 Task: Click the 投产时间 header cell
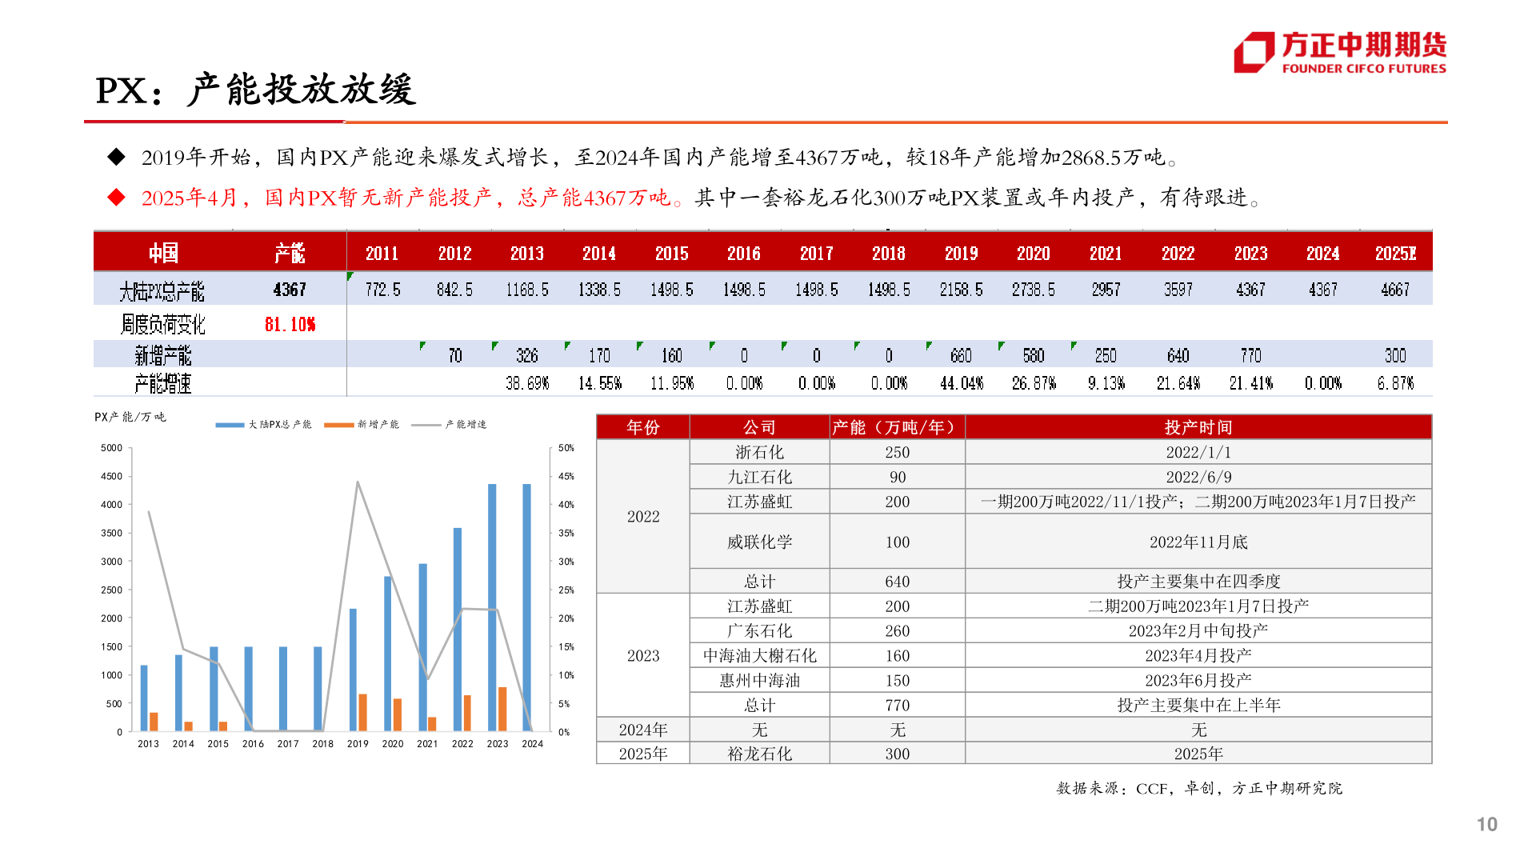(1198, 427)
